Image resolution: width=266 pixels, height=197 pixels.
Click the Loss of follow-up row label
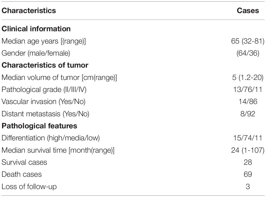pyautogui.click(x=29, y=187)
